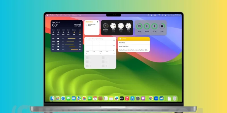Click the yellow Notes widget header

click(x=134, y=39)
